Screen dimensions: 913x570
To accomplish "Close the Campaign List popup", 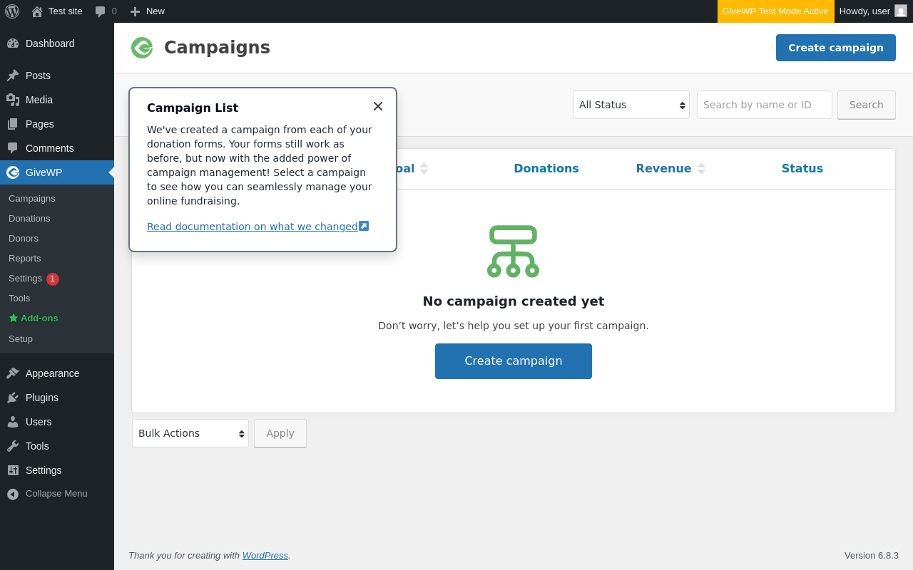I will point(378,106).
